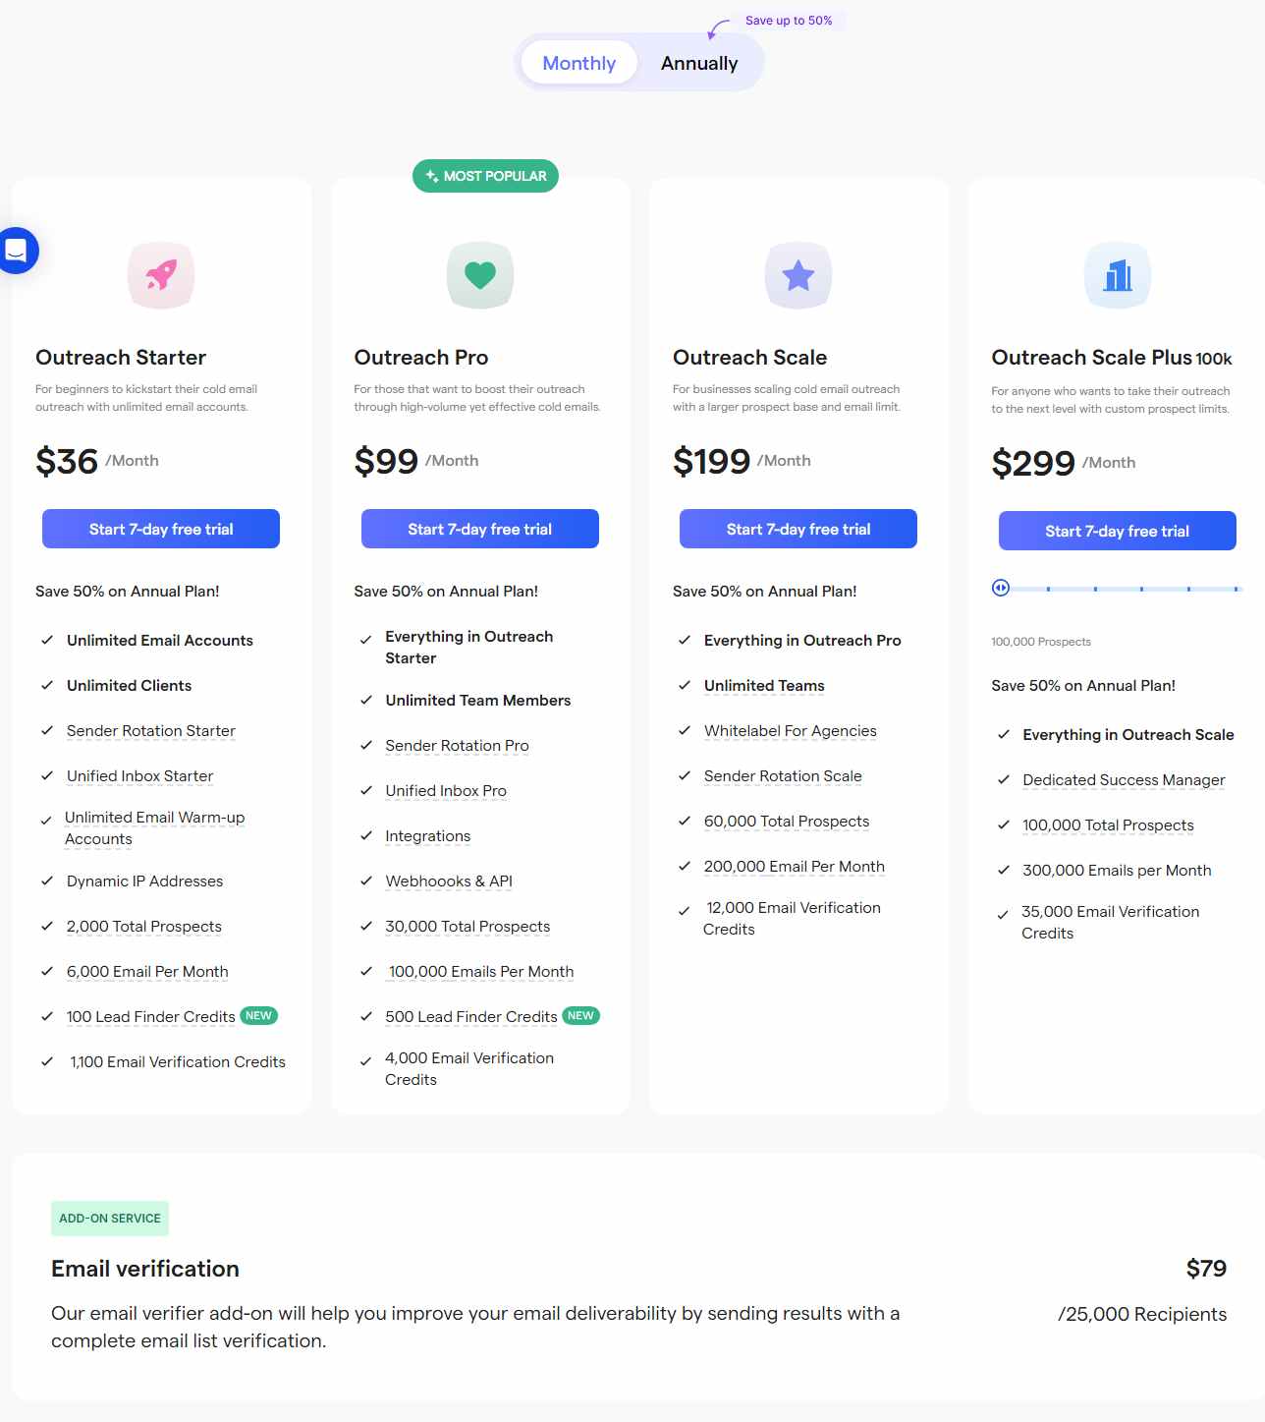1265x1422 pixels.
Task: Click the sparkle icon in MOST POPULAR badge
Action: [x=430, y=176]
